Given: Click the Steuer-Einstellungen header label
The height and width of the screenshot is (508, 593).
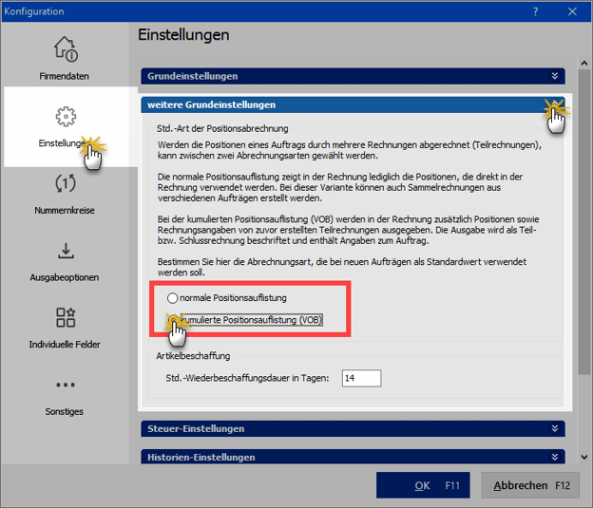Looking at the screenshot, I should coord(196,429).
